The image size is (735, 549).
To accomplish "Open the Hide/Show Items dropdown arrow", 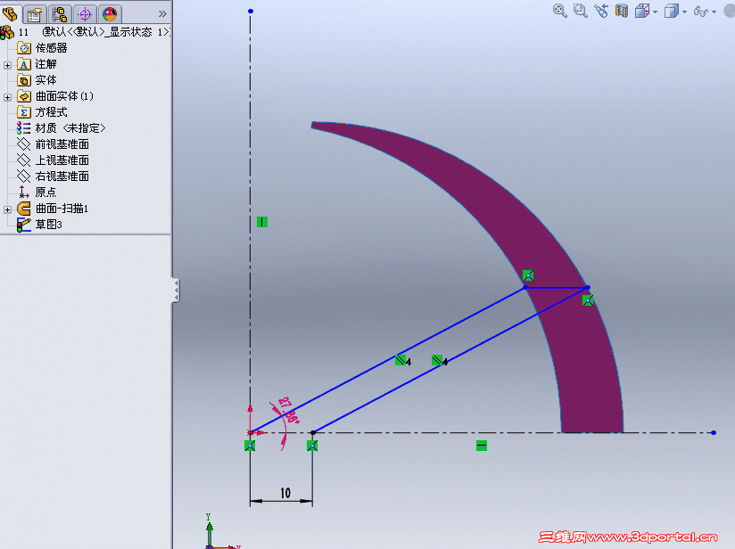I will click(x=714, y=12).
